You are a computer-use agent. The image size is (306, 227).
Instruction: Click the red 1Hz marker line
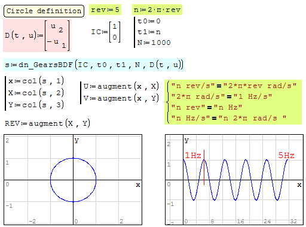[x=204, y=167]
